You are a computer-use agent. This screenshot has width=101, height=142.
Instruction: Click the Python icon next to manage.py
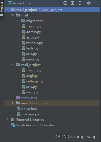18,114
